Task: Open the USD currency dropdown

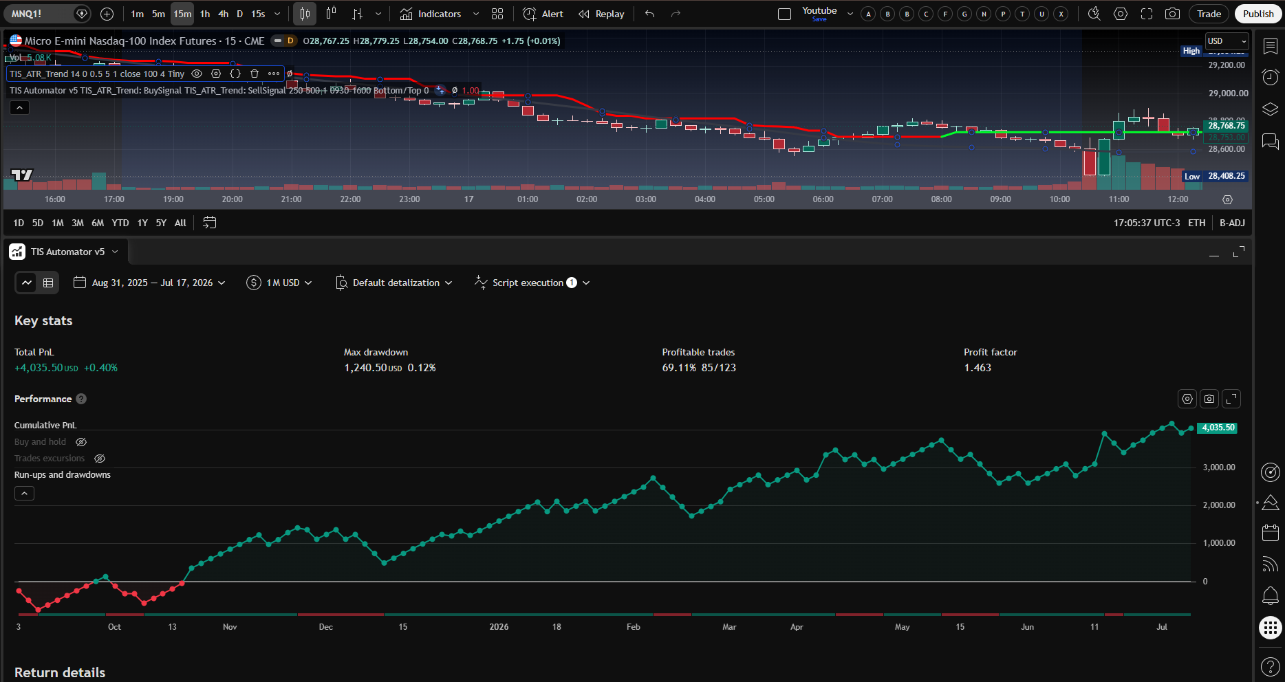Action: [1227, 41]
